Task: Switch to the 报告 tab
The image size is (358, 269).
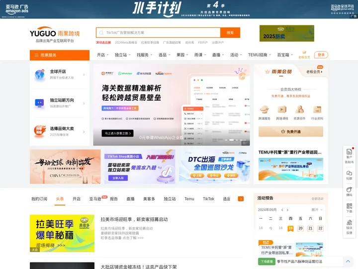Action: [x=114, y=199]
